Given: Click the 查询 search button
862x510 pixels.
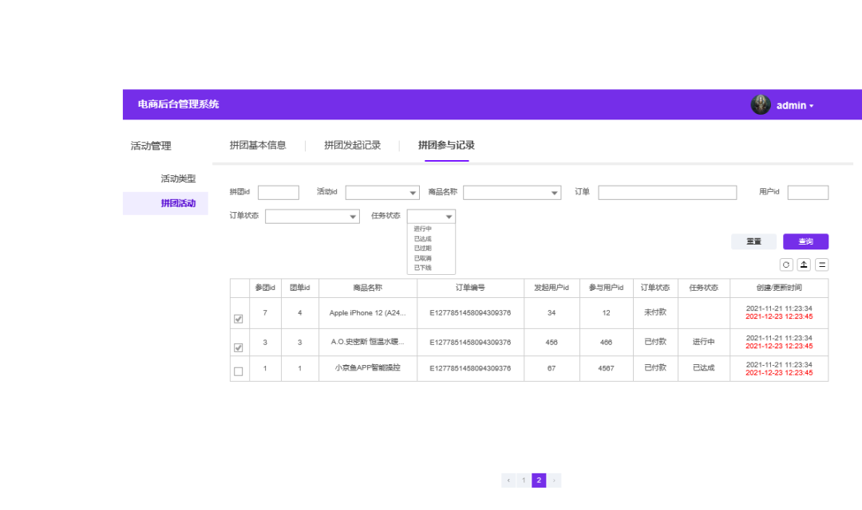Looking at the screenshot, I should [x=805, y=241].
